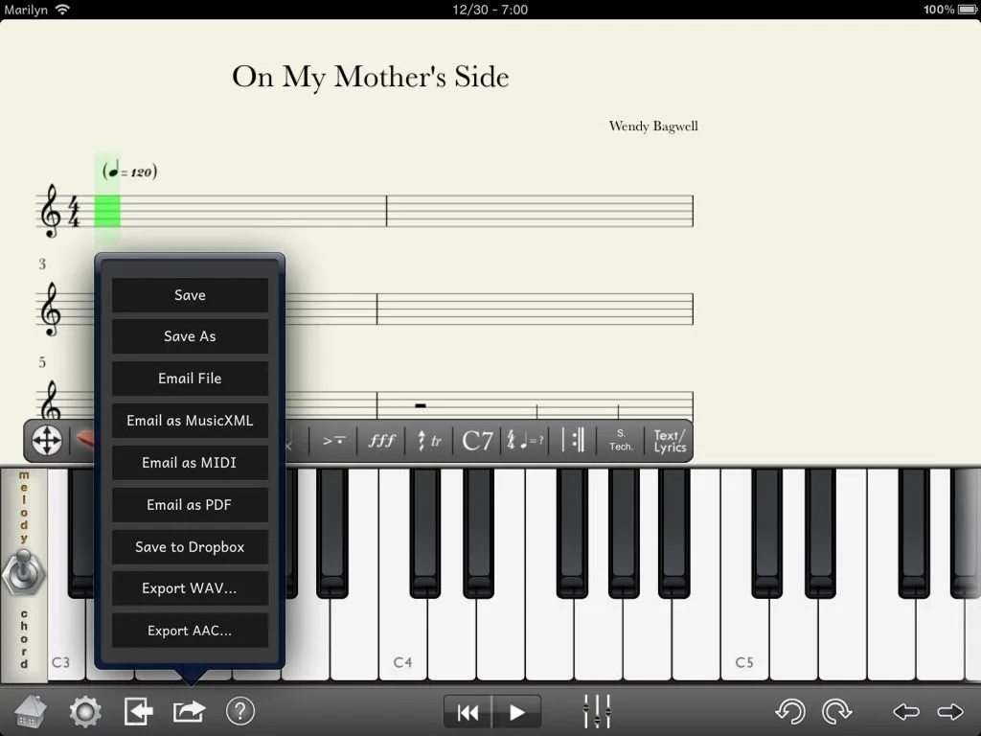
Task: Choose Export WAV from the menu
Action: [190, 588]
